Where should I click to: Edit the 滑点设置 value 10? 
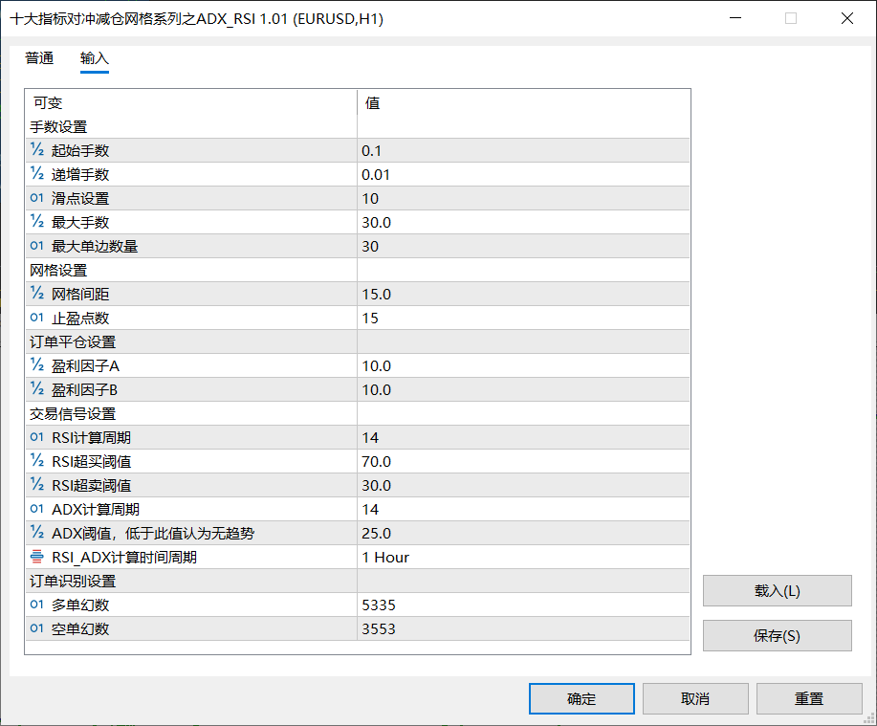click(x=523, y=199)
